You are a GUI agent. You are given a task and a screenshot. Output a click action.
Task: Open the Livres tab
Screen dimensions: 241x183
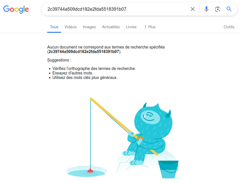pyautogui.click(x=131, y=27)
